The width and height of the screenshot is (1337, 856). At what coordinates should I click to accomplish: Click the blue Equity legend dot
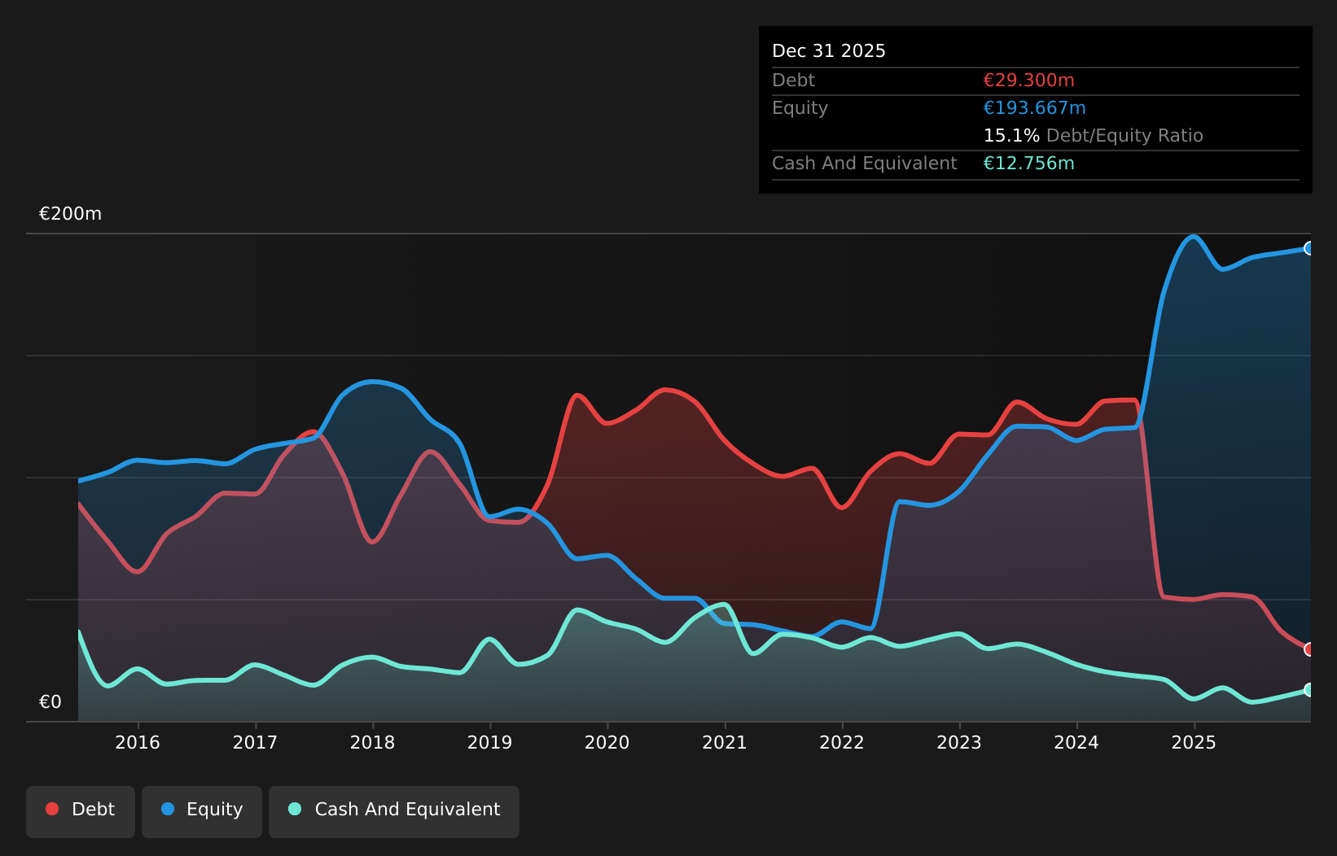pyautogui.click(x=168, y=809)
